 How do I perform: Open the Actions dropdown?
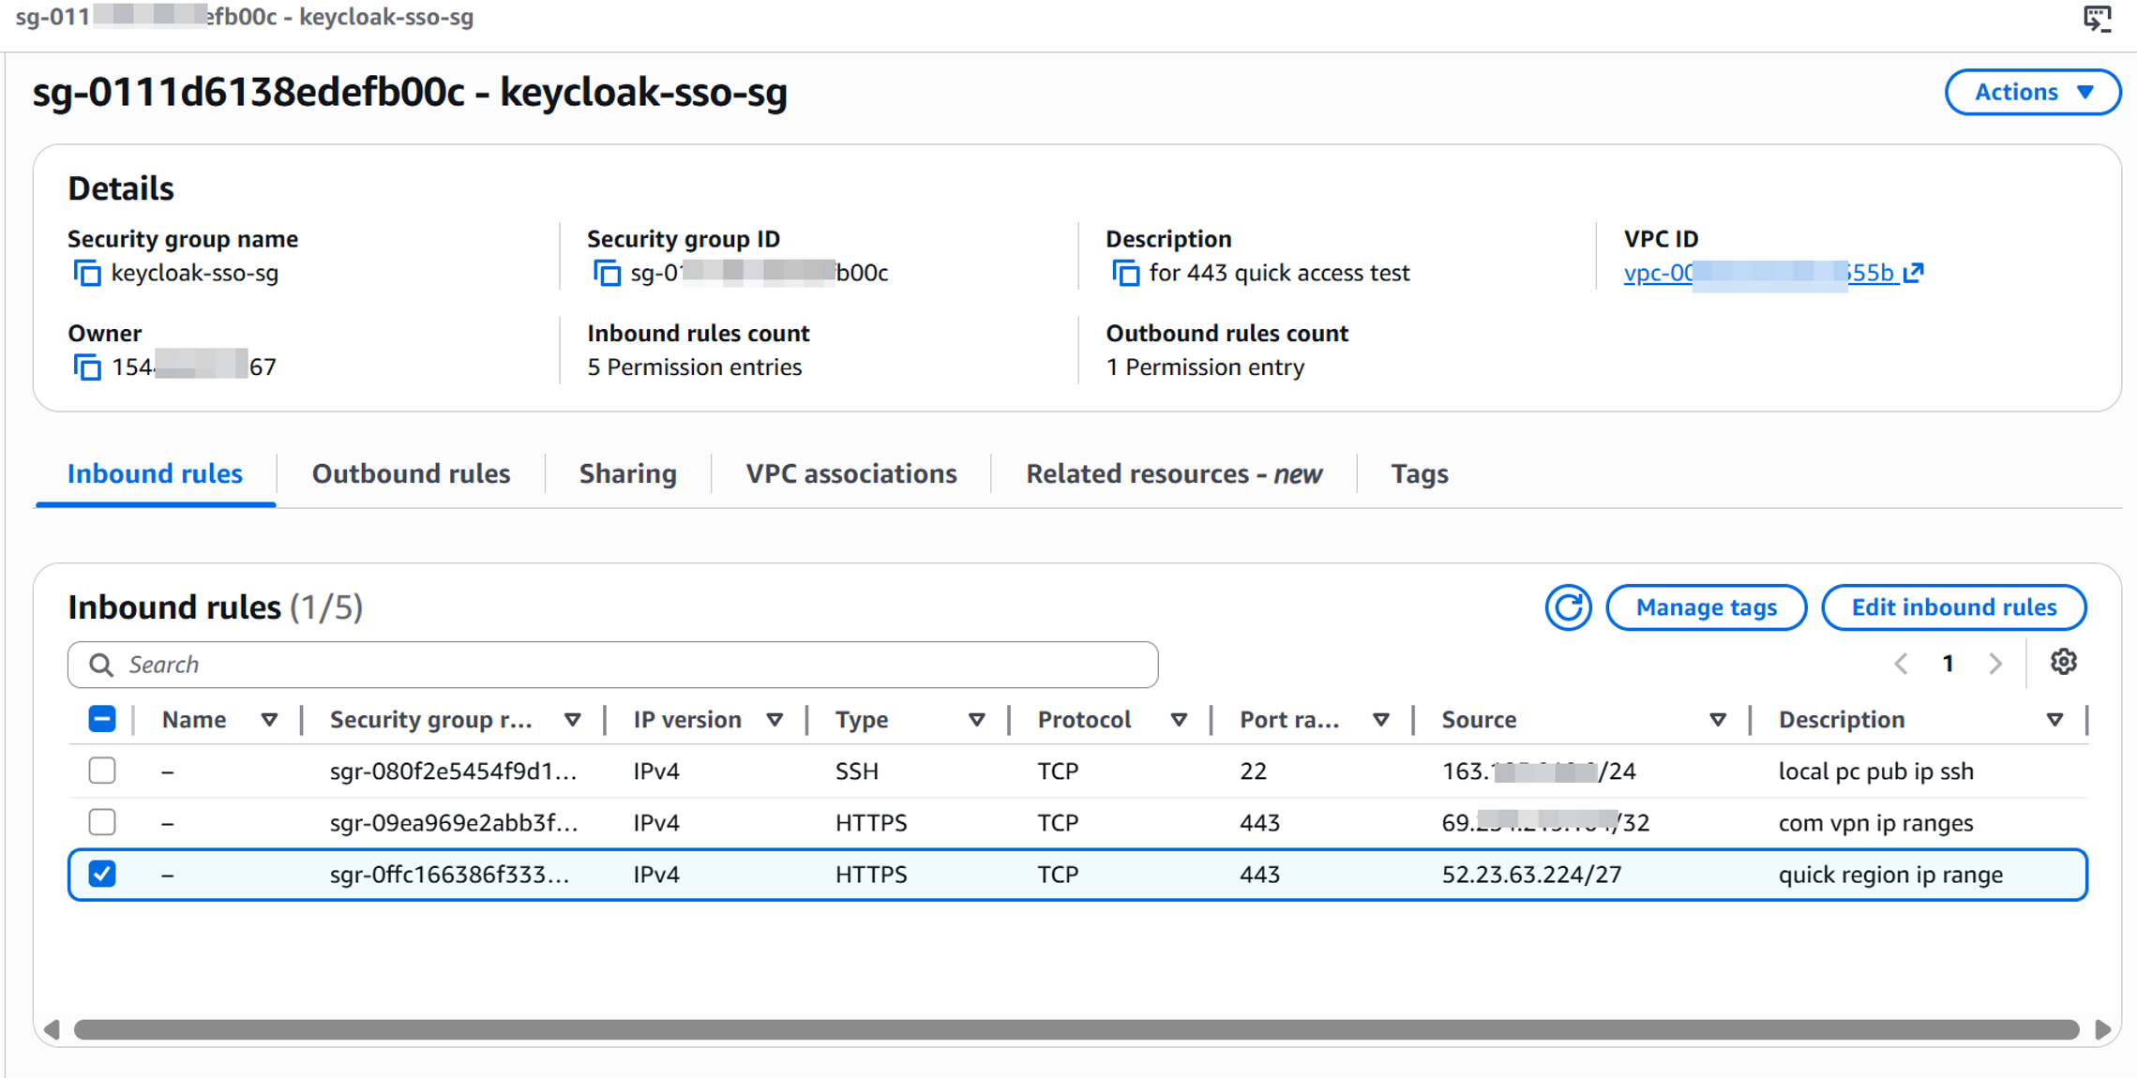[2032, 92]
